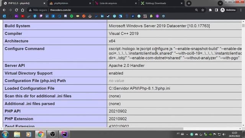Open the Spotify bookmark

(72, 16)
